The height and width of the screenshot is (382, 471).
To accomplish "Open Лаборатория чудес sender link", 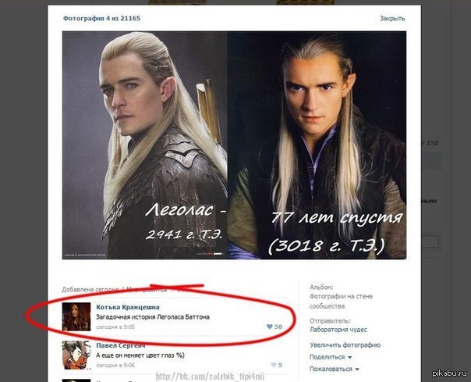I will [338, 330].
